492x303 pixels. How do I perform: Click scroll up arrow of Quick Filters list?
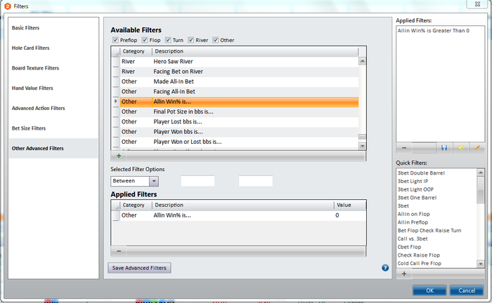click(481, 173)
